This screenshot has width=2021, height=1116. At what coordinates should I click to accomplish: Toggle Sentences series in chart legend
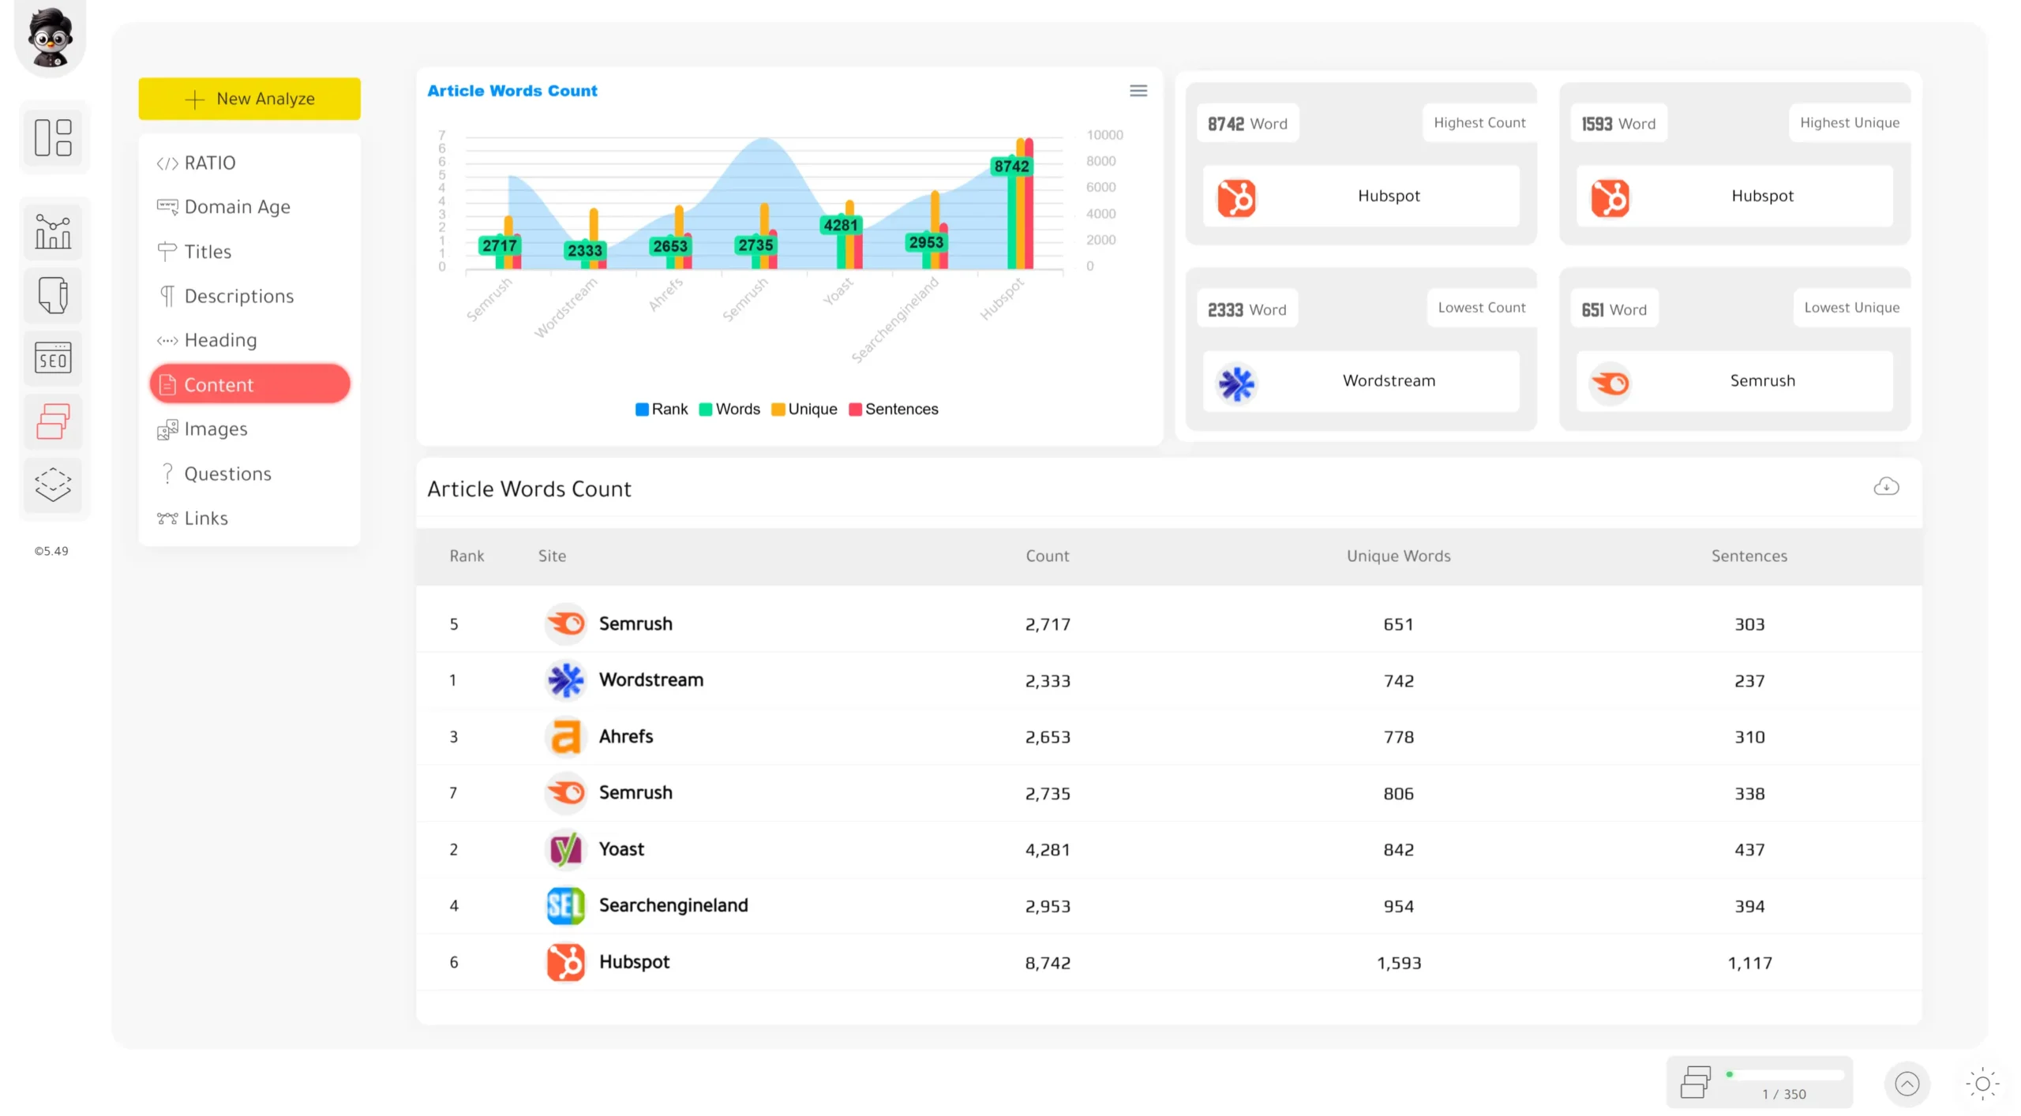pyautogui.click(x=894, y=409)
